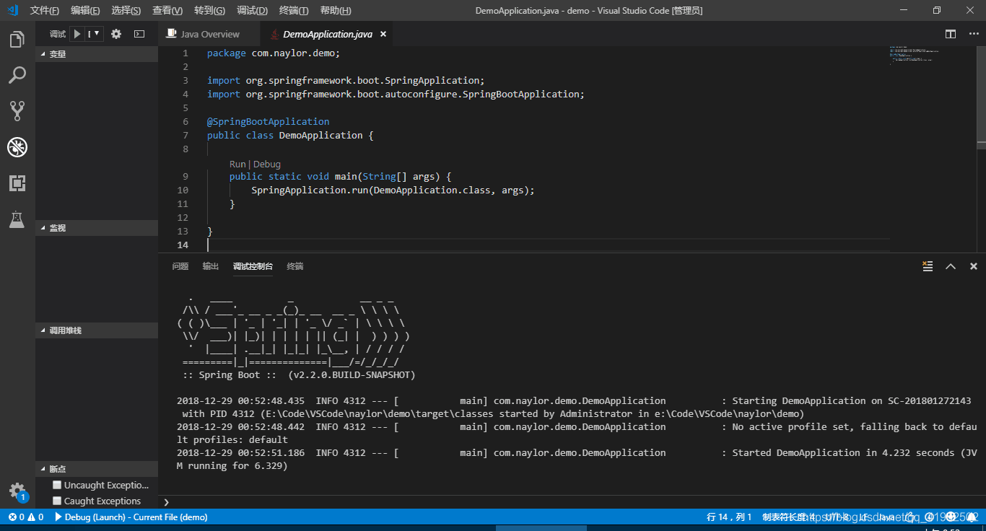Viewport: 986px width, 531px height.
Task: Open the 调试(D) menu
Action: point(252,11)
